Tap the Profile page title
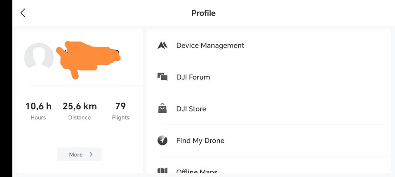The height and width of the screenshot is (177, 395). tap(203, 13)
